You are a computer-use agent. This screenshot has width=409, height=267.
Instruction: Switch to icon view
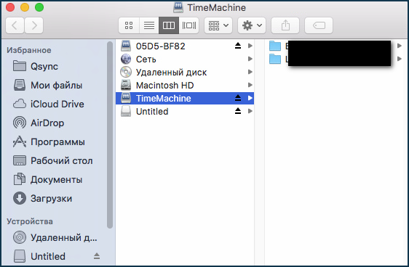coord(129,25)
